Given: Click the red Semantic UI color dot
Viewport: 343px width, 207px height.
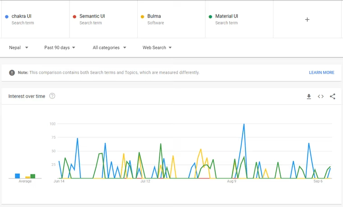Looking at the screenshot, I should coord(74,17).
